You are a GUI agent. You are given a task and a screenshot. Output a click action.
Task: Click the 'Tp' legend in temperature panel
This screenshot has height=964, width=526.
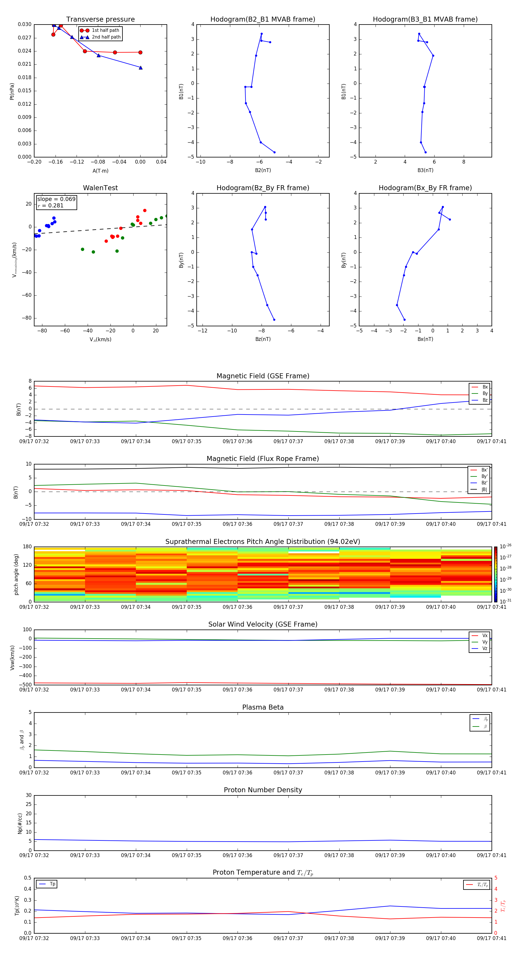pos(47,884)
